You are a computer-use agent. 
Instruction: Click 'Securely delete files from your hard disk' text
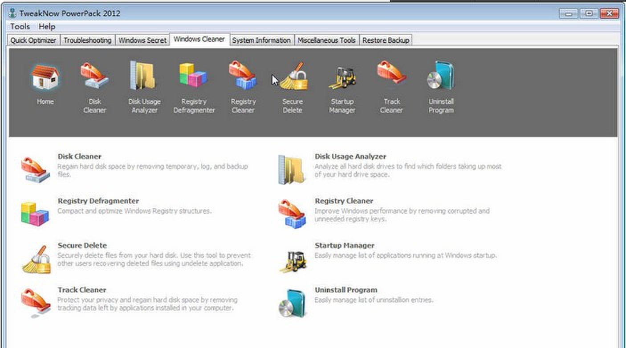[x=154, y=259]
